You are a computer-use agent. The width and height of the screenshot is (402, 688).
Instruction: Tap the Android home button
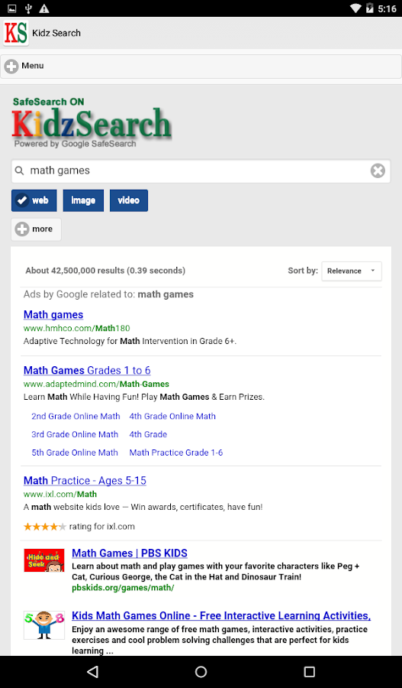(201, 672)
